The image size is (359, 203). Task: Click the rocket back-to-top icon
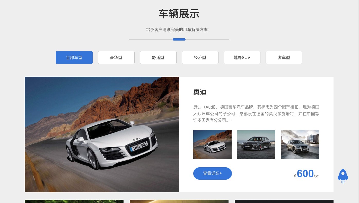(x=343, y=176)
